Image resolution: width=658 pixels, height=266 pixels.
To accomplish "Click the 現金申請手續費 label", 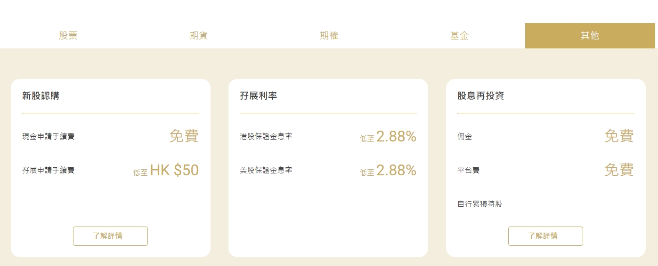I will pos(48,137).
